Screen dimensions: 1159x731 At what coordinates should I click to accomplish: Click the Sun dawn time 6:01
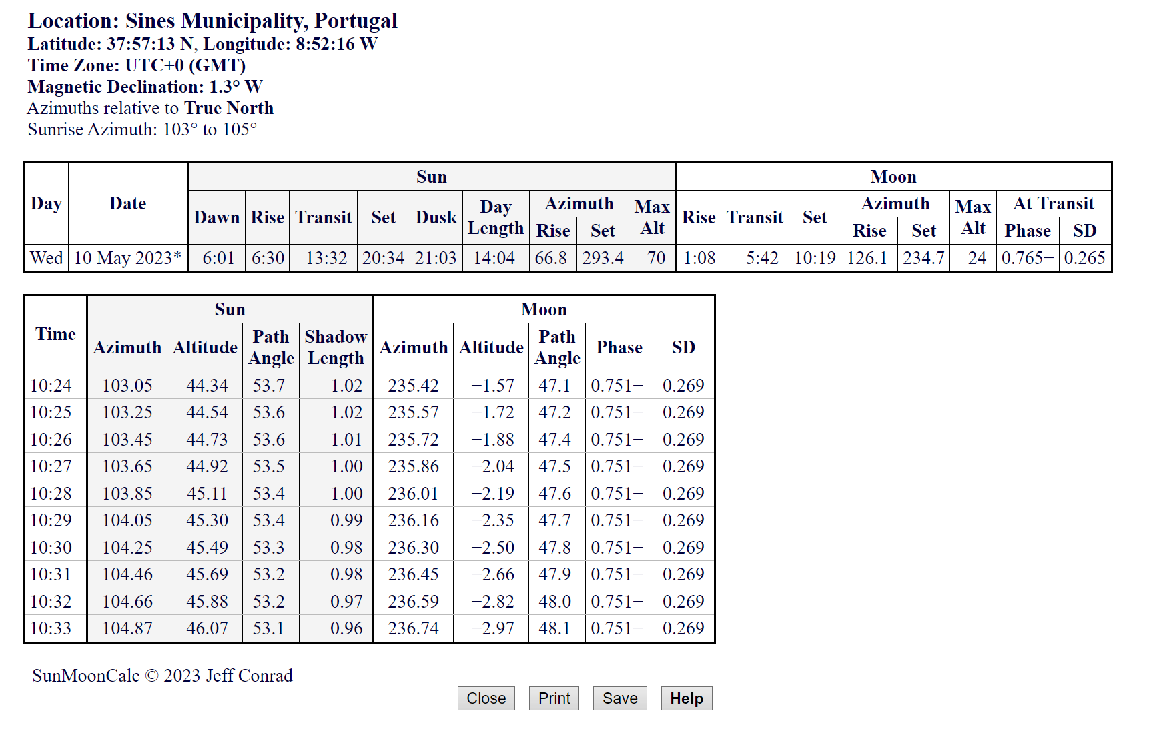[x=218, y=258]
